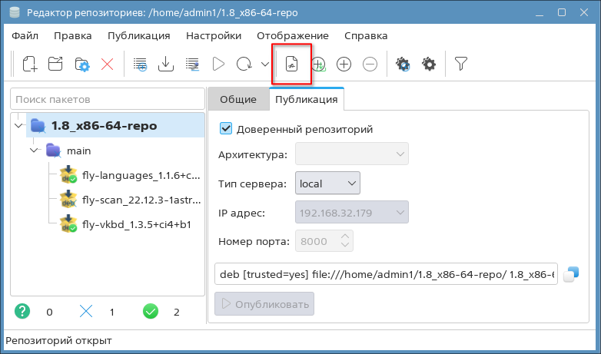Click the open repository folder icon
The width and height of the screenshot is (601, 354).
tap(55, 65)
